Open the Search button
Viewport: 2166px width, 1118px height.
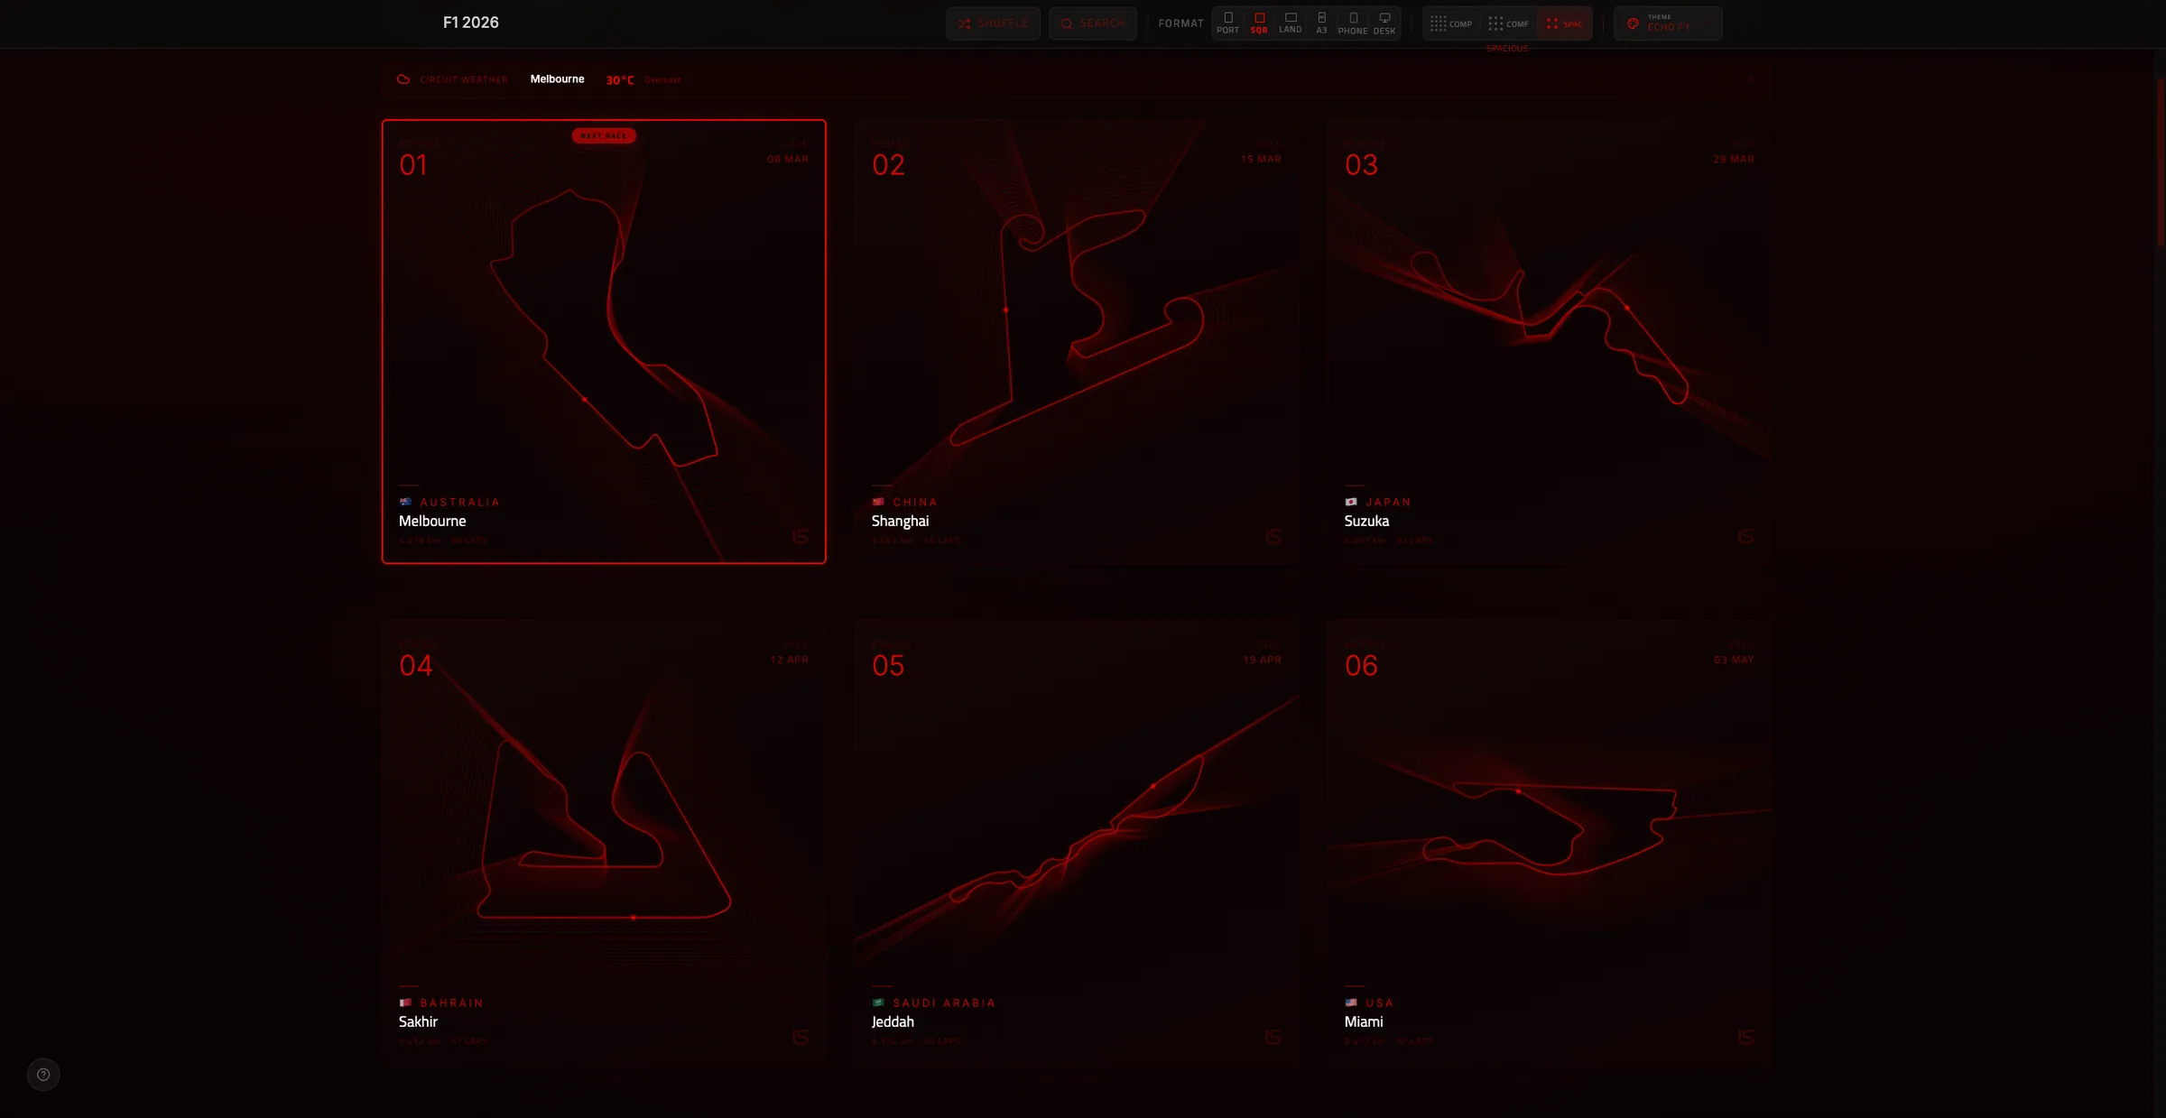point(1092,23)
